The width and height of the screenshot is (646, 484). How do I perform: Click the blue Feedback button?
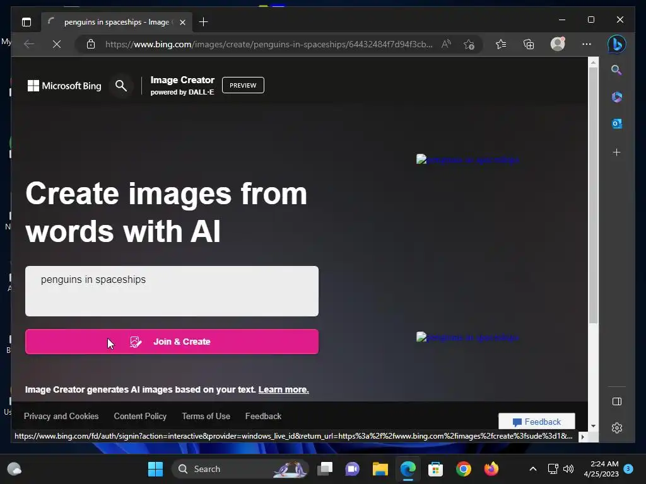point(536,422)
